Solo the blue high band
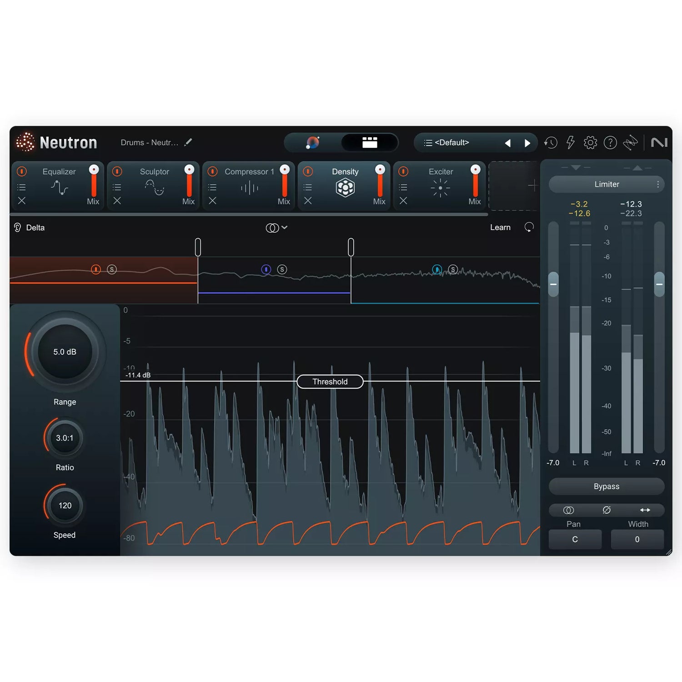 [453, 270]
